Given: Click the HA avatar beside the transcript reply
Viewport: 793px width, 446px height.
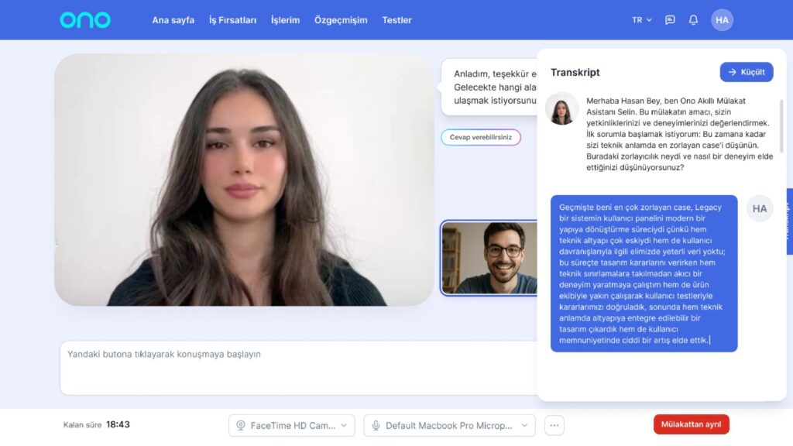Looking at the screenshot, I should point(760,208).
